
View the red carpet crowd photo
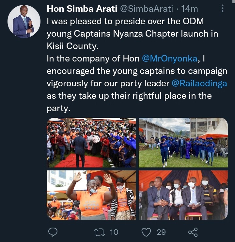point(91,143)
